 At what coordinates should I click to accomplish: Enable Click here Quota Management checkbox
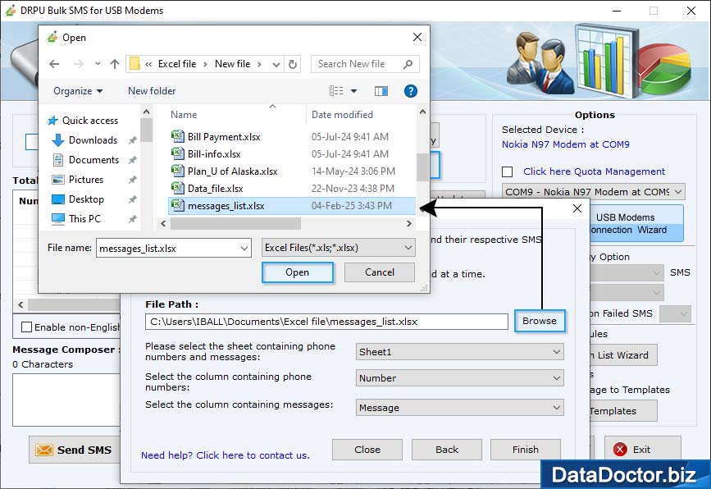508,172
